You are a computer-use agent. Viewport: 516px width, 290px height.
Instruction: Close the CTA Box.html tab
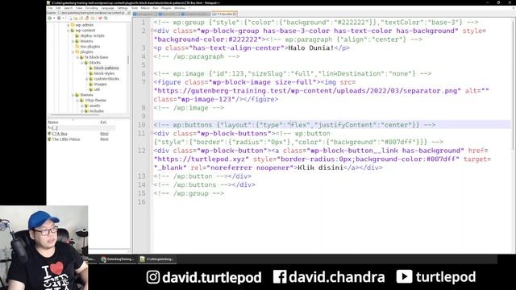tap(235, 14)
